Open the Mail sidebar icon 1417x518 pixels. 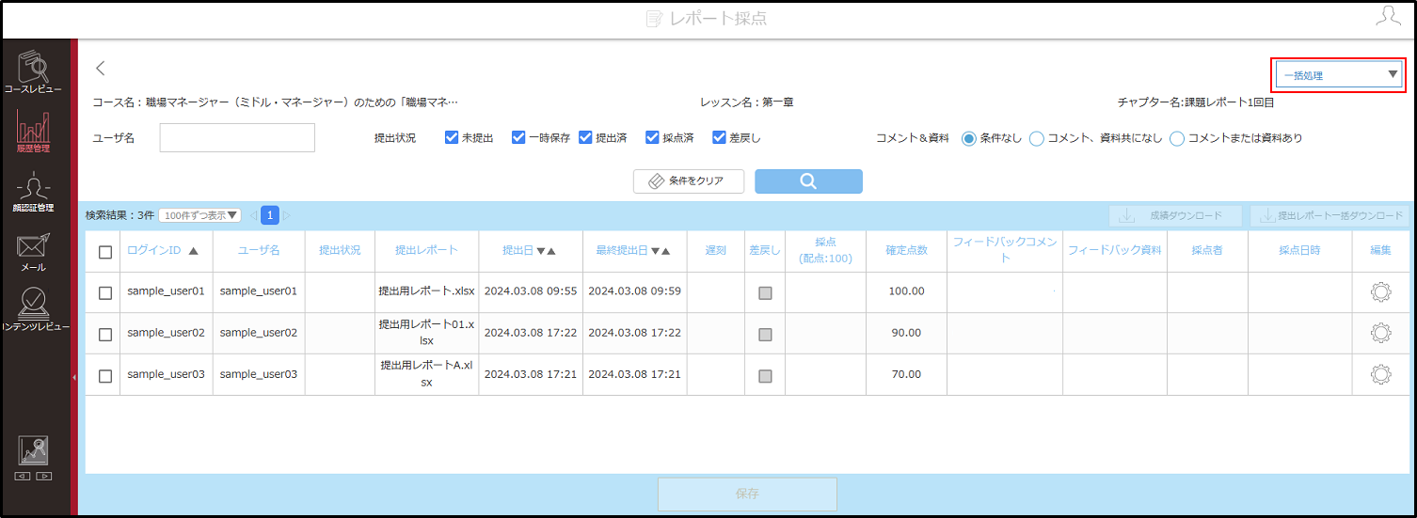[34, 252]
